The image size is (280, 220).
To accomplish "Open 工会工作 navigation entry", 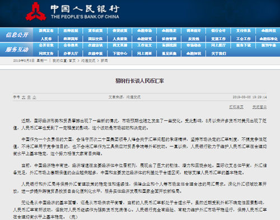I will (x=244, y=39).
